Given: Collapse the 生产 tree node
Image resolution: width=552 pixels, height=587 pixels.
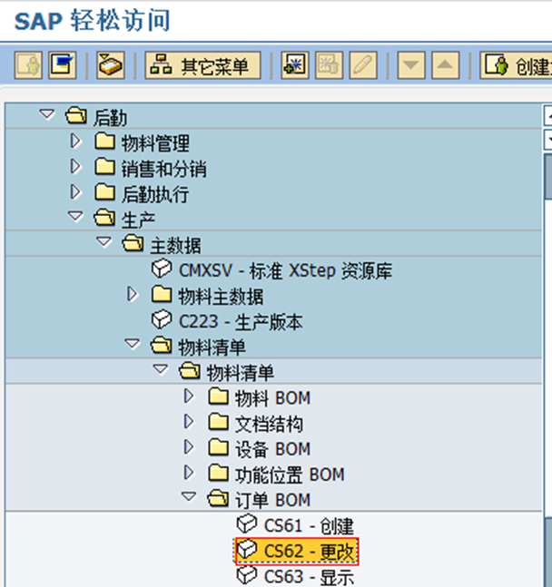Looking at the screenshot, I should point(75,216).
